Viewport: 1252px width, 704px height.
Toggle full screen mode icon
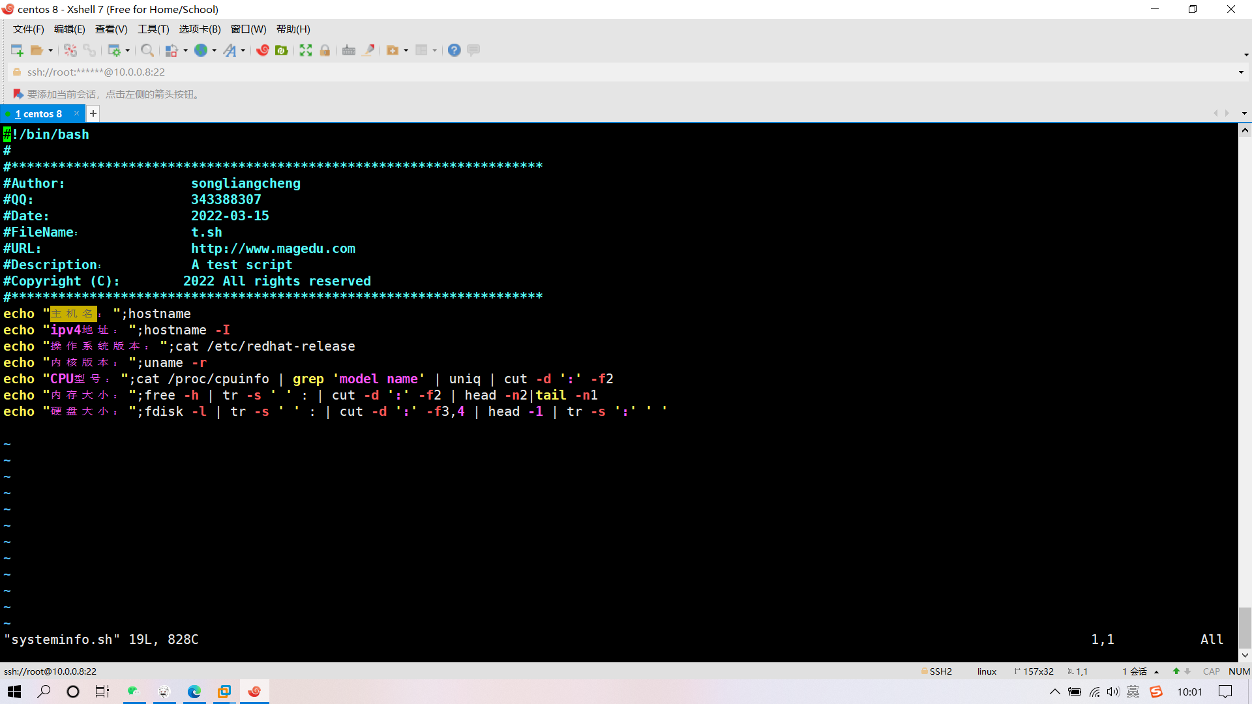[306, 50]
